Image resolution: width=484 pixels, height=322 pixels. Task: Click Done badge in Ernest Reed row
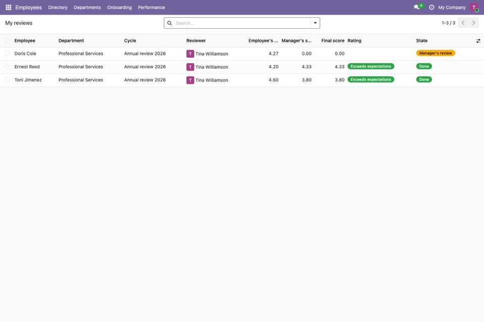[424, 66]
